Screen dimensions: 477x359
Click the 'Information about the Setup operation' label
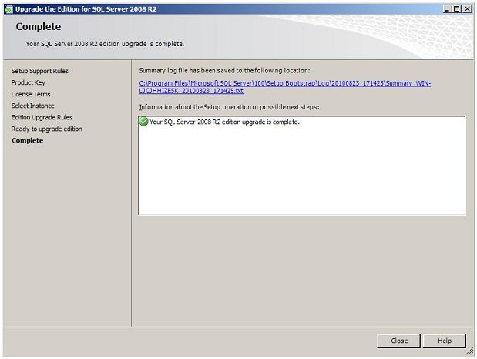(229, 107)
